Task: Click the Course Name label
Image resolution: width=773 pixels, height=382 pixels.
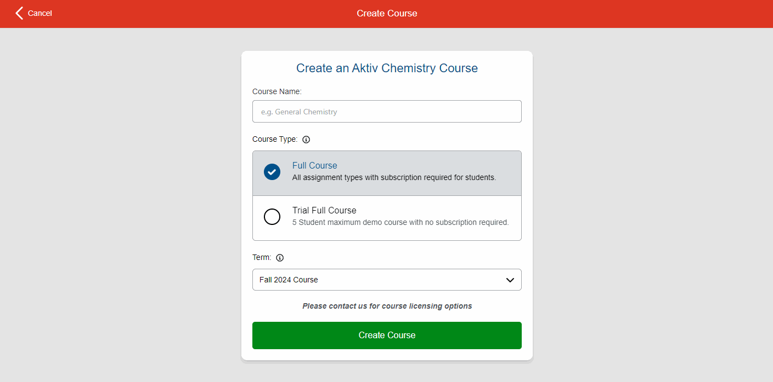Action: [x=277, y=91]
